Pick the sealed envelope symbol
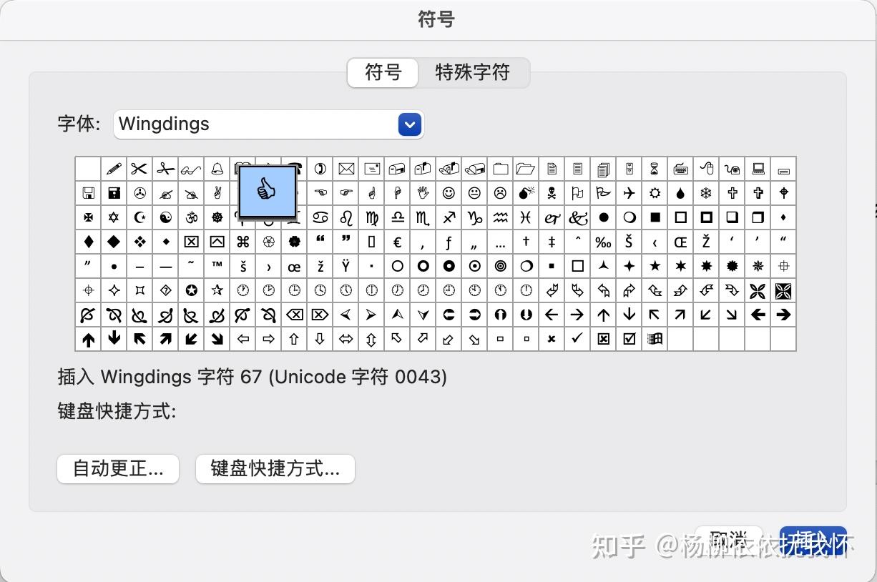 point(346,169)
